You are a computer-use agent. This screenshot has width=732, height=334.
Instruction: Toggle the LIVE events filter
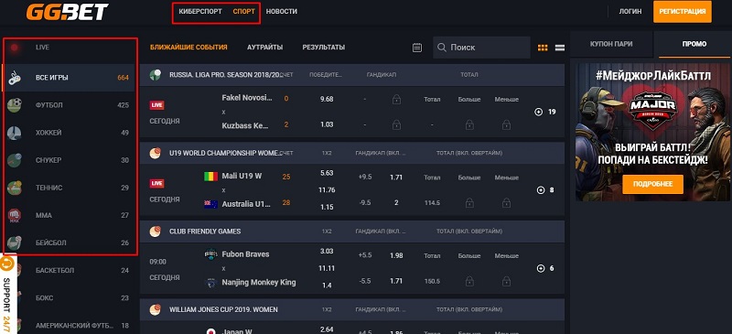click(70, 48)
